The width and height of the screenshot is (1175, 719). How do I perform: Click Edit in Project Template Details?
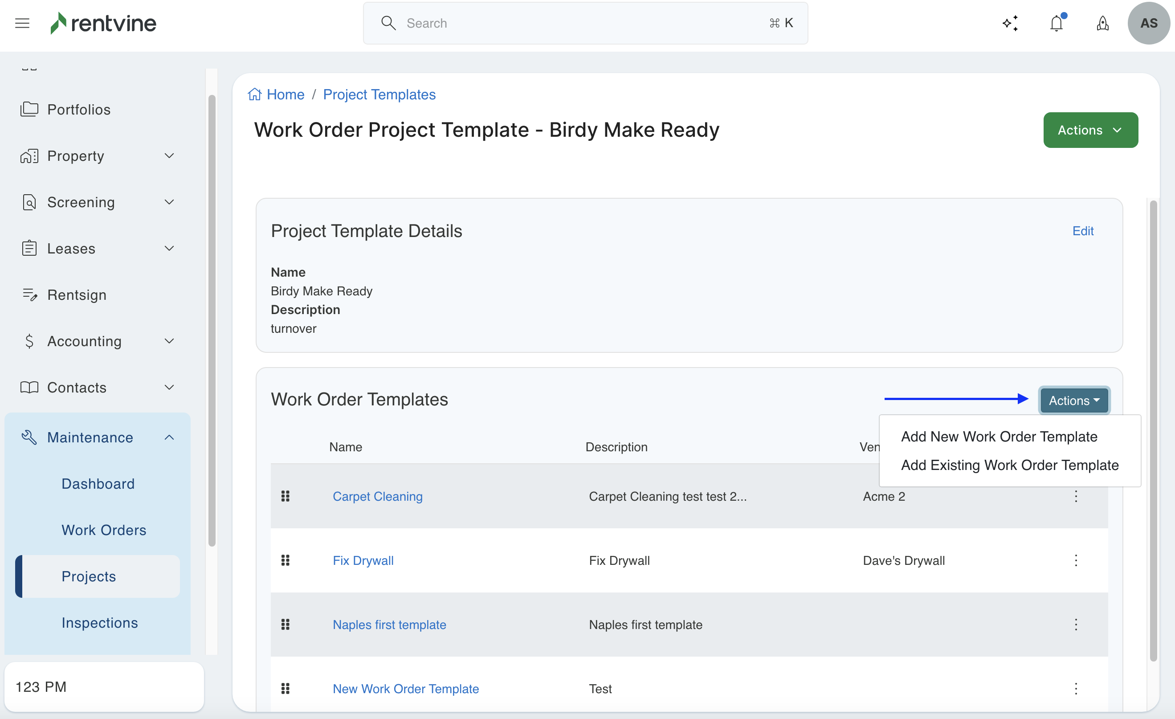(x=1082, y=231)
